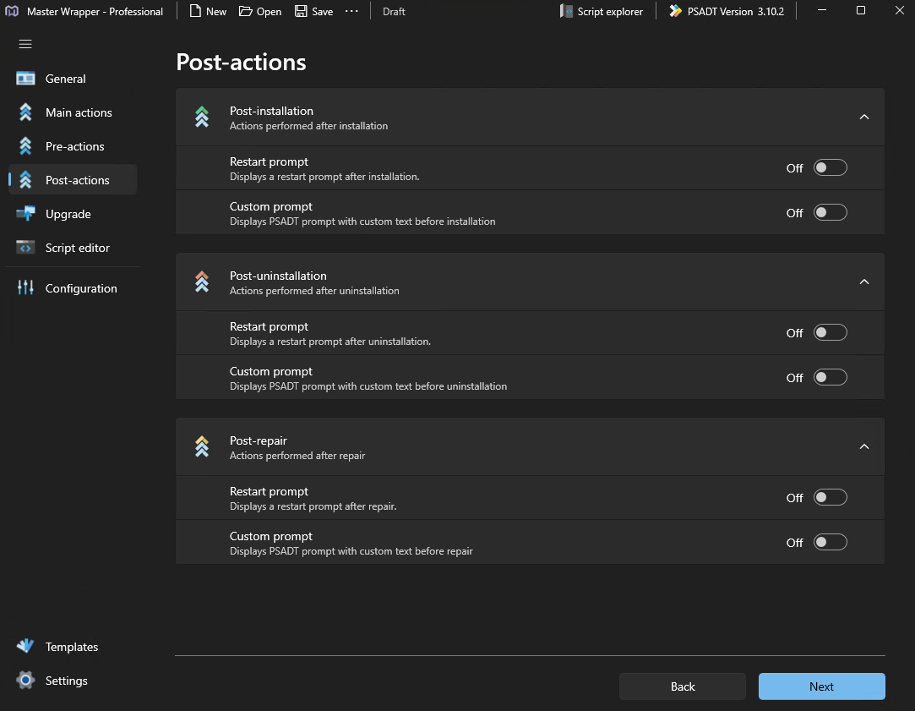This screenshot has height=711, width=915.
Task: Click the New file icon
Action: [195, 11]
